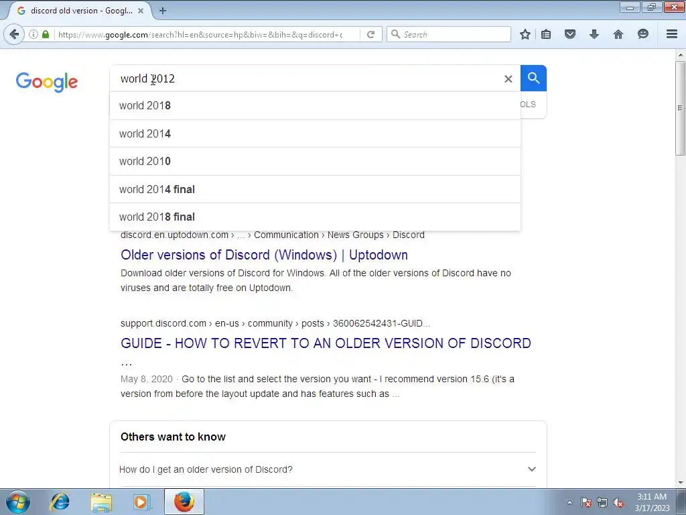Reload the page with the refresh icon
This screenshot has width=686, height=515.
[x=371, y=34]
